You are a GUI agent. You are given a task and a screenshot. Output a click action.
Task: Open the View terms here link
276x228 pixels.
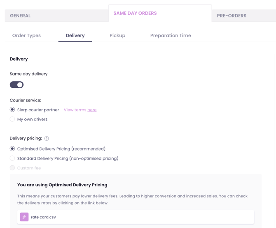click(92, 110)
